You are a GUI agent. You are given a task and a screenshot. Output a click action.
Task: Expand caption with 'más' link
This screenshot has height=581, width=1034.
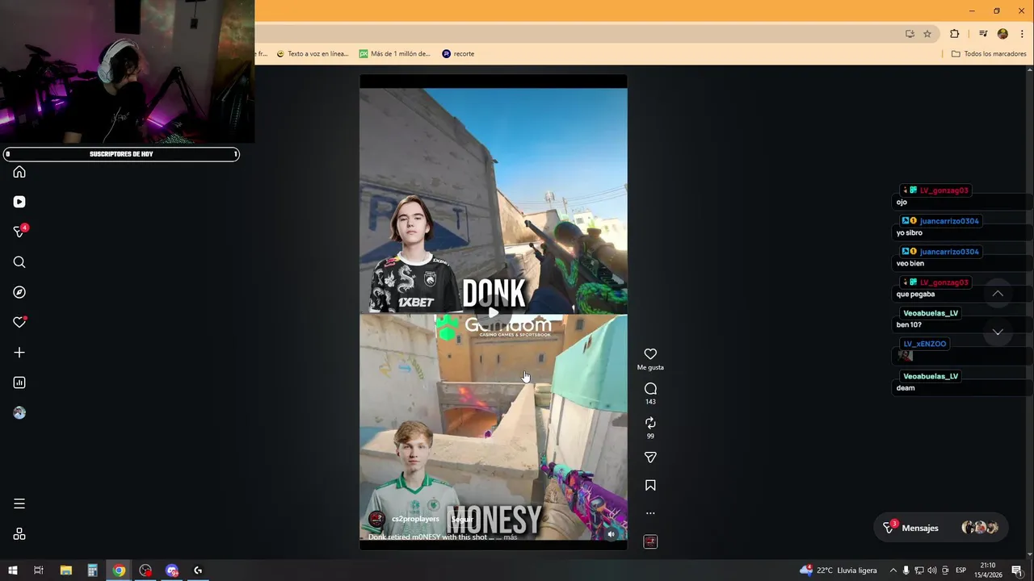(510, 537)
